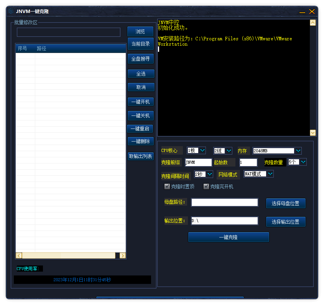Screen dimensions: 324x305
Task: Click the 克隆前缀 JNVM input field
Action: 199,162
